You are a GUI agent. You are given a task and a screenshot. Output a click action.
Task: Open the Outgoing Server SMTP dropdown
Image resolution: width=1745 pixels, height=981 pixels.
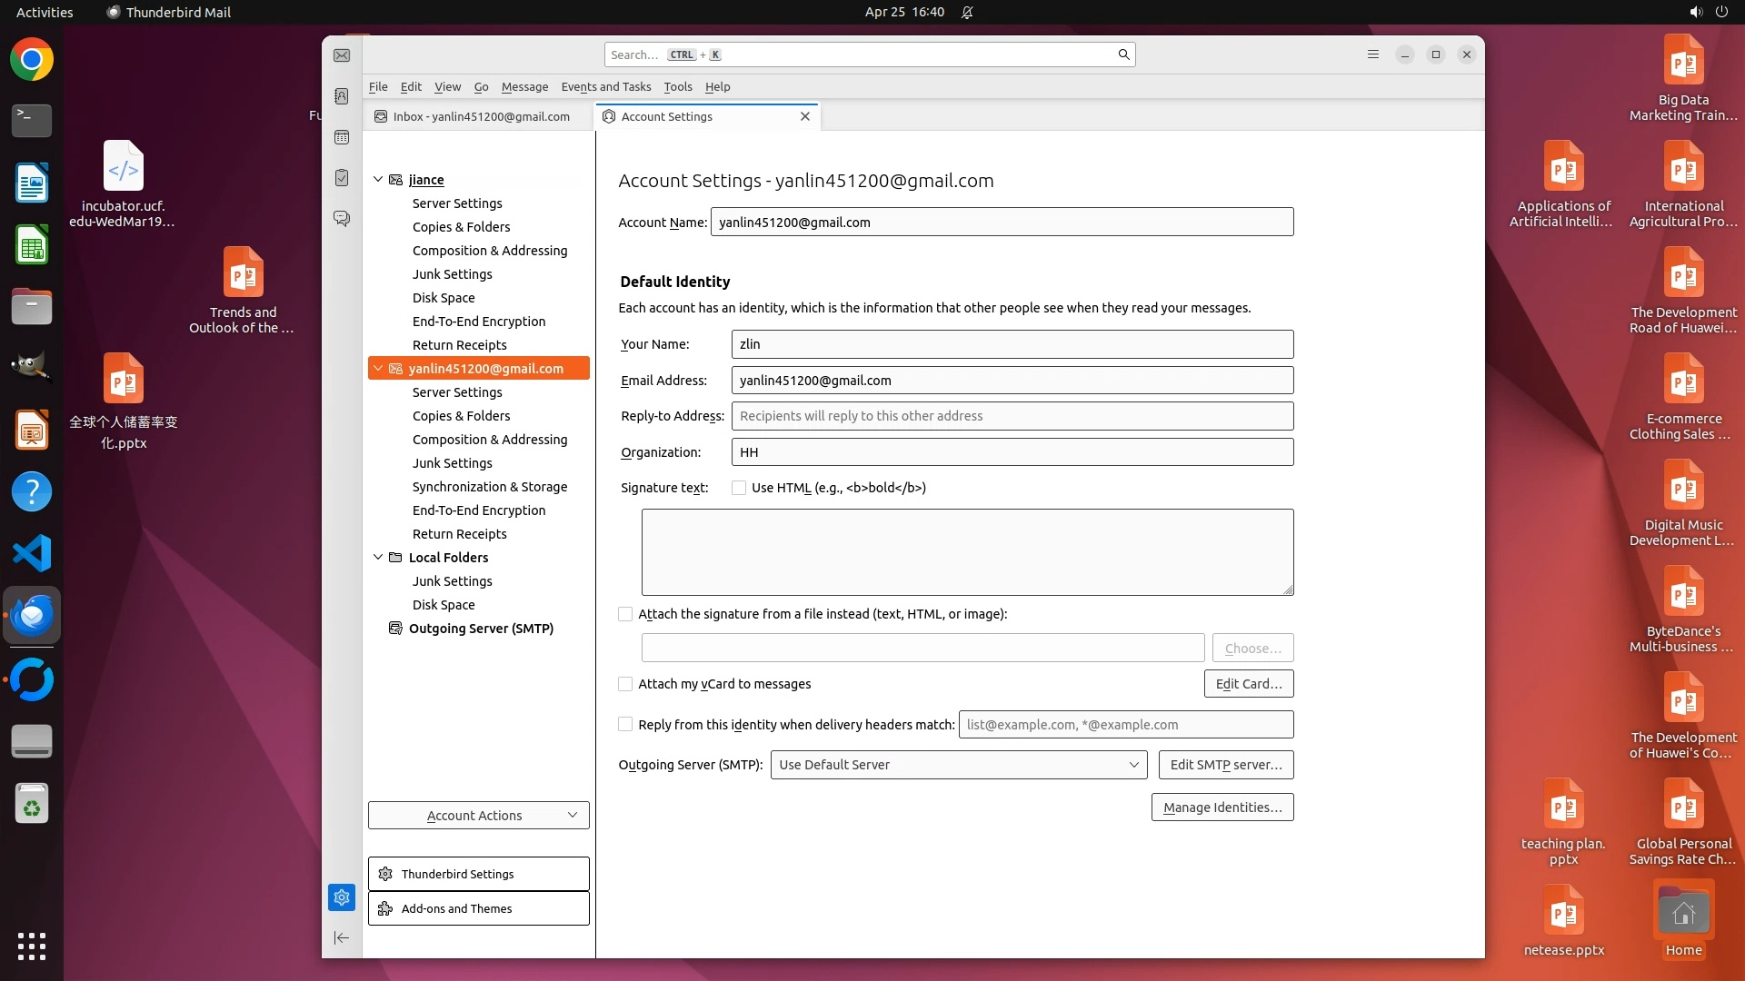(x=958, y=765)
